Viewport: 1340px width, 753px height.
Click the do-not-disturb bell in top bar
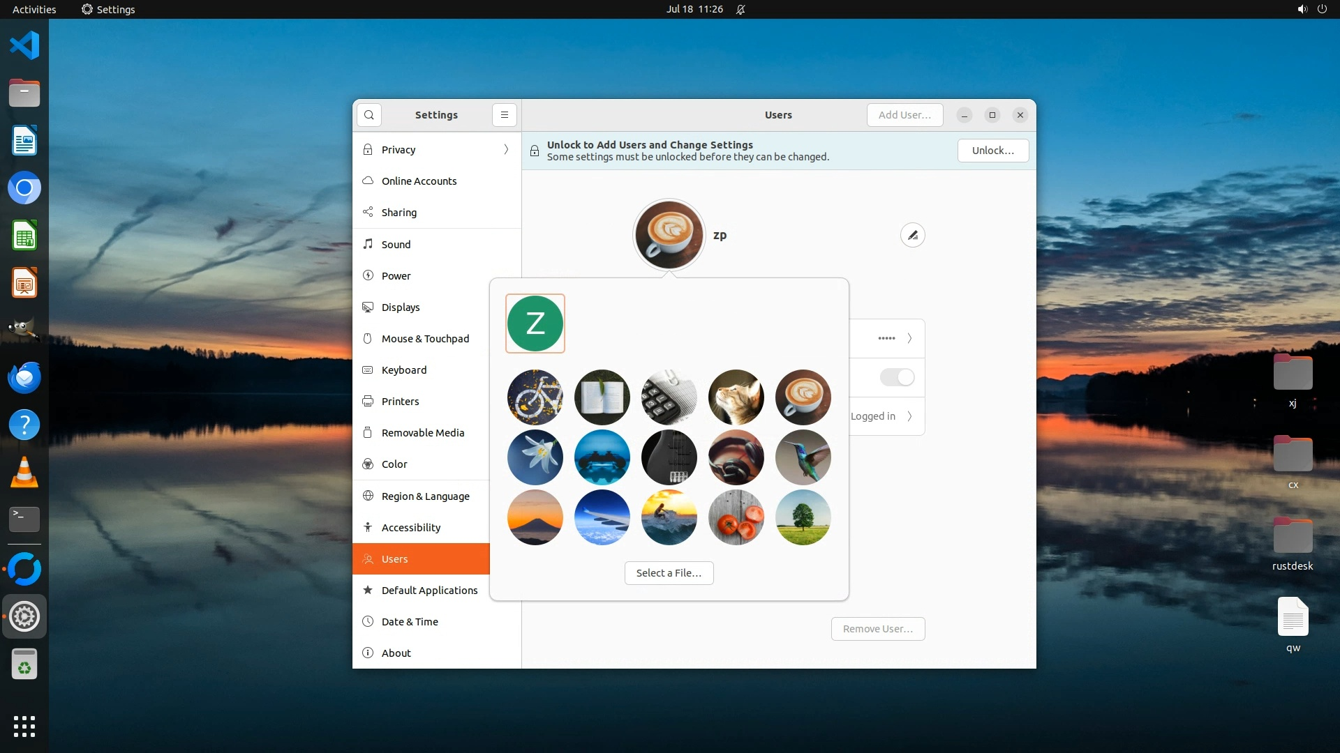click(x=740, y=10)
